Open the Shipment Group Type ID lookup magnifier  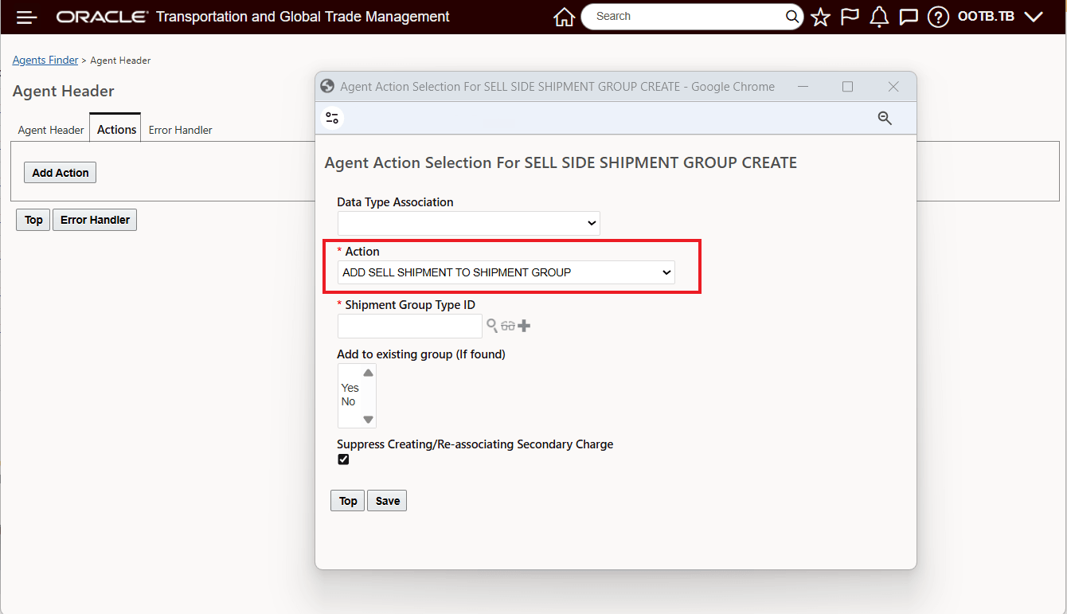tap(492, 326)
